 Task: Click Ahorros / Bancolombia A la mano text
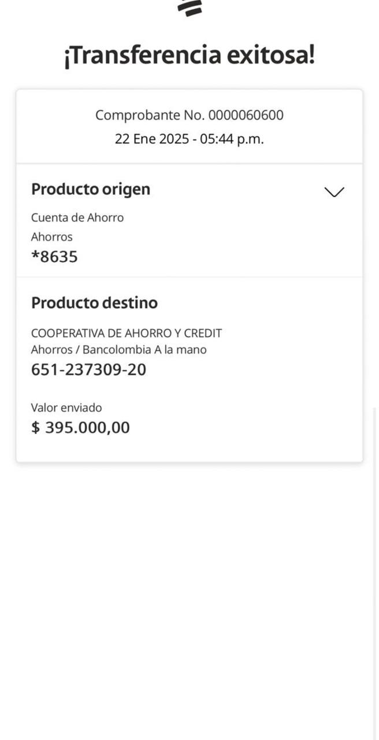(x=118, y=350)
